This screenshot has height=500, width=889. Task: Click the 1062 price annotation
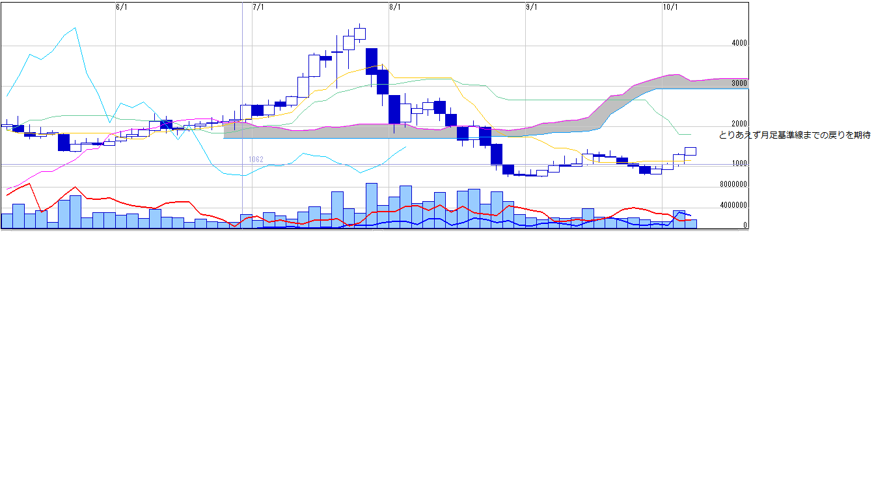tap(256, 160)
